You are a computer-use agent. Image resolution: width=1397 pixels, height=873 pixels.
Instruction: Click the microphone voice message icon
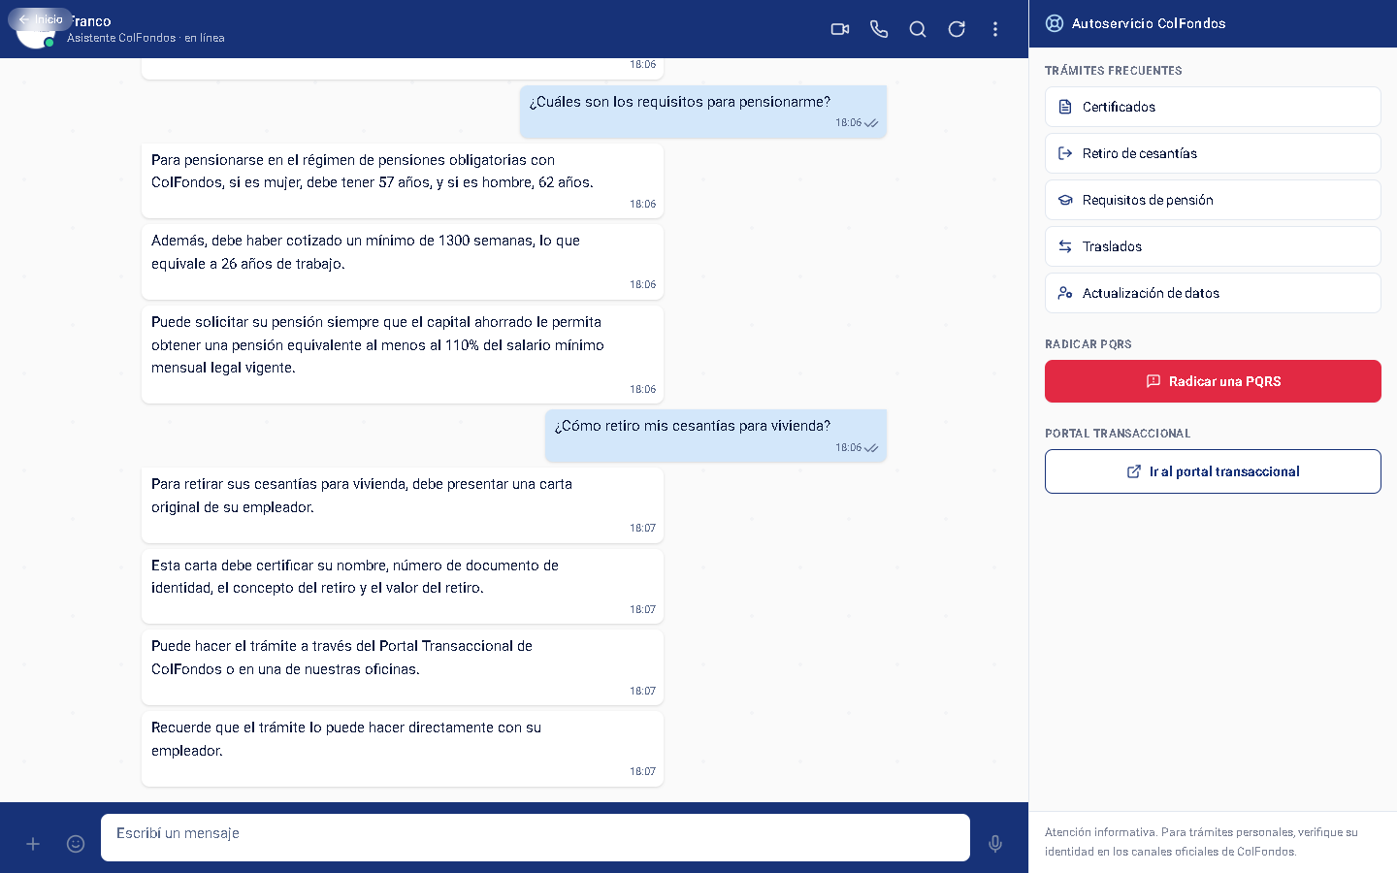click(995, 844)
